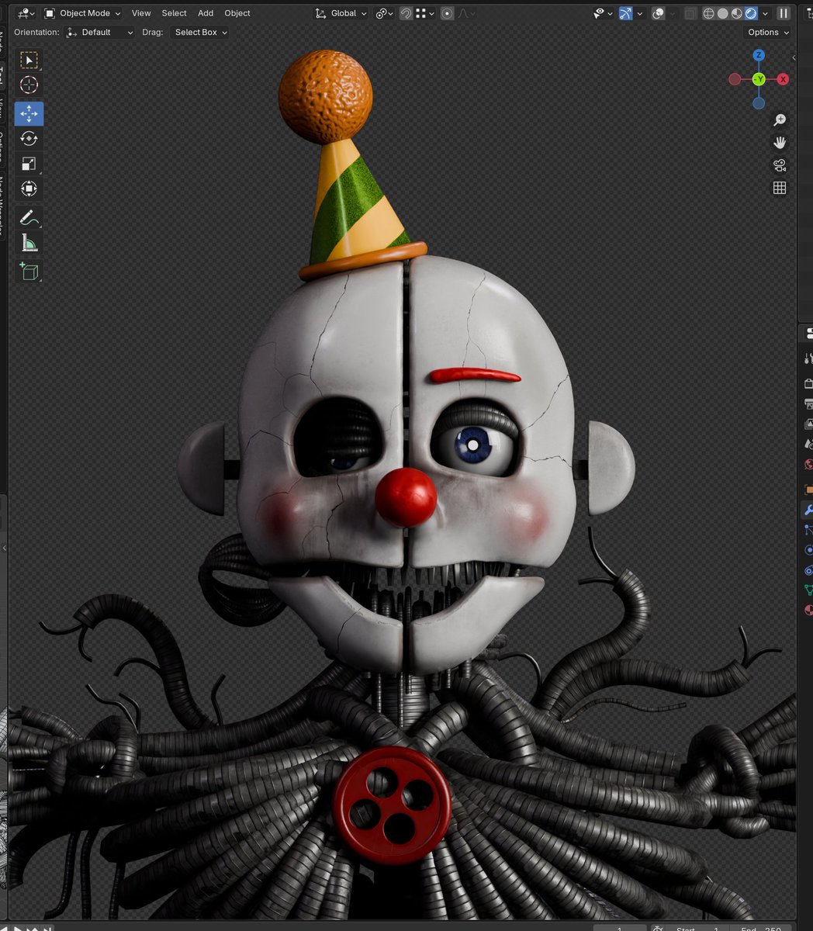
Task: Open the View menu
Action: tap(141, 13)
